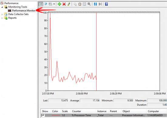Expand Data Collector Sets node
This screenshot has height=118, width=167.
click(2, 14)
